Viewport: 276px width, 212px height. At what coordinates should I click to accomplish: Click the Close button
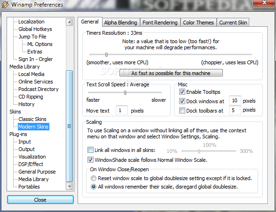pos(40,200)
